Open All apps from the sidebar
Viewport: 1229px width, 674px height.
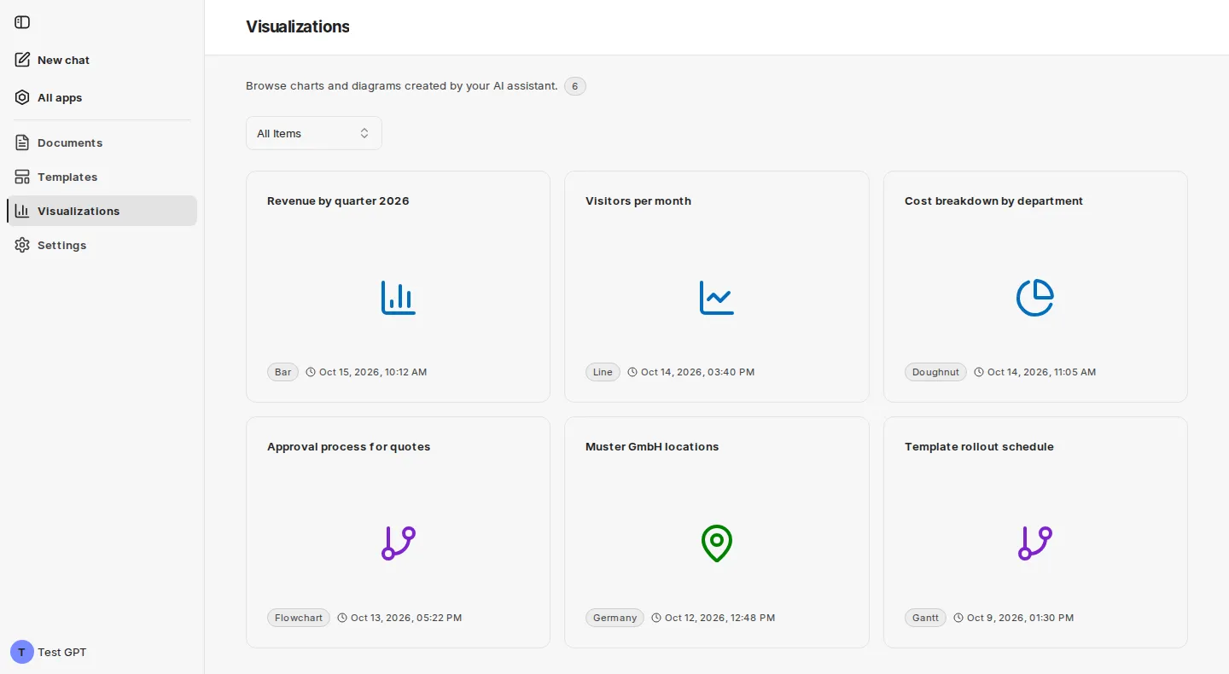102,97
